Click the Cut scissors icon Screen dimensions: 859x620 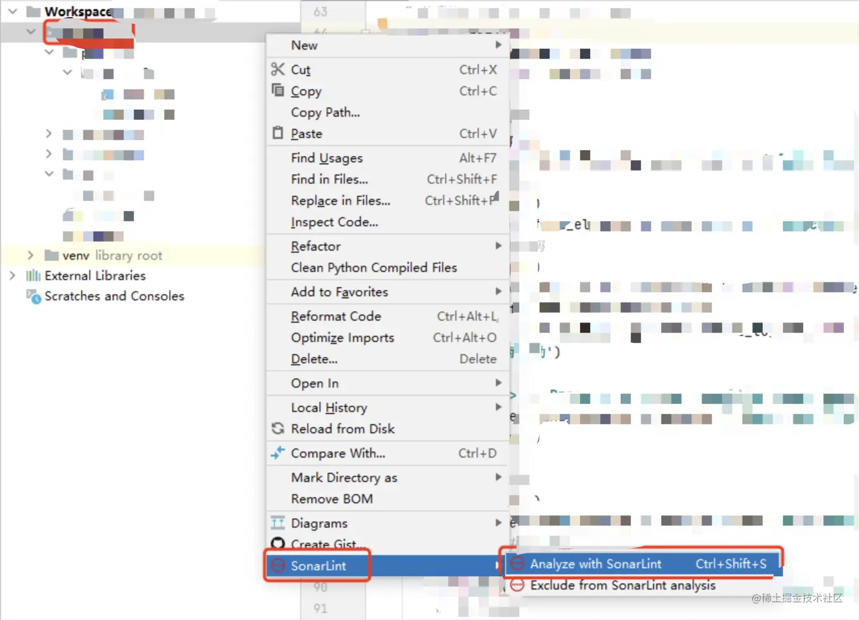(x=277, y=69)
